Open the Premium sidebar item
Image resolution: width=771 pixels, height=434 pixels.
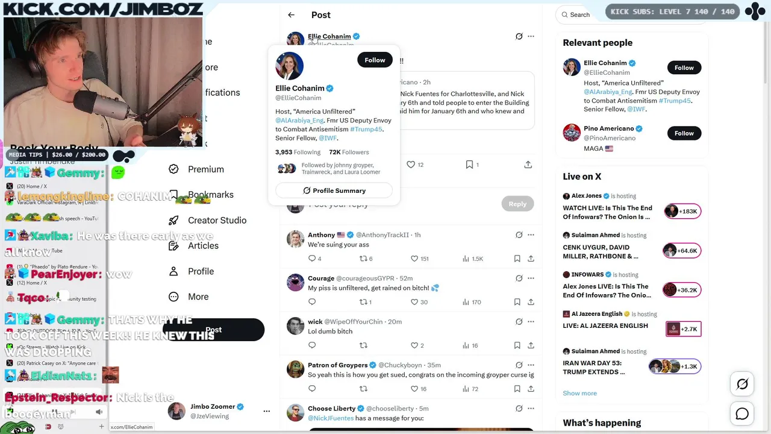tap(196, 169)
